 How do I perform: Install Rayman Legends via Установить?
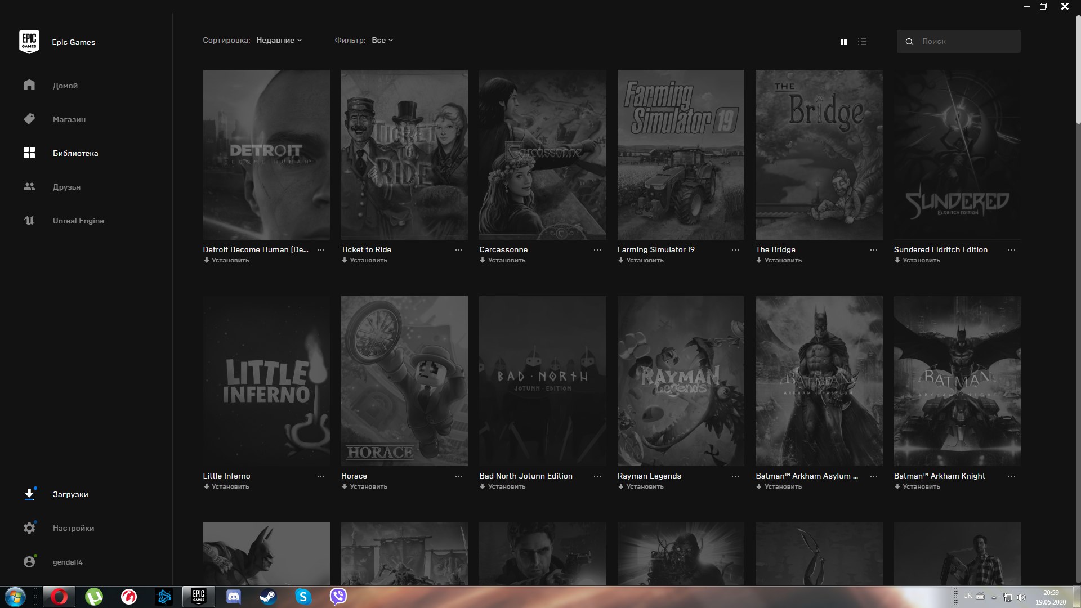641,487
